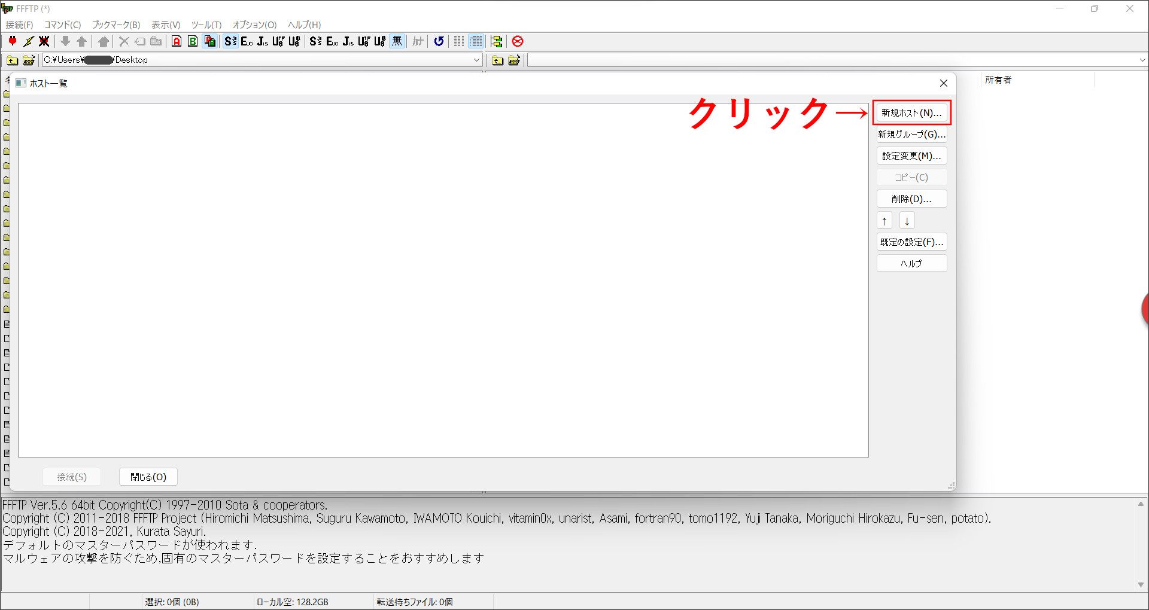The width and height of the screenshot is (1149, 610).
Task: Set binary transfer mode with the B icon
Action: 192,41
